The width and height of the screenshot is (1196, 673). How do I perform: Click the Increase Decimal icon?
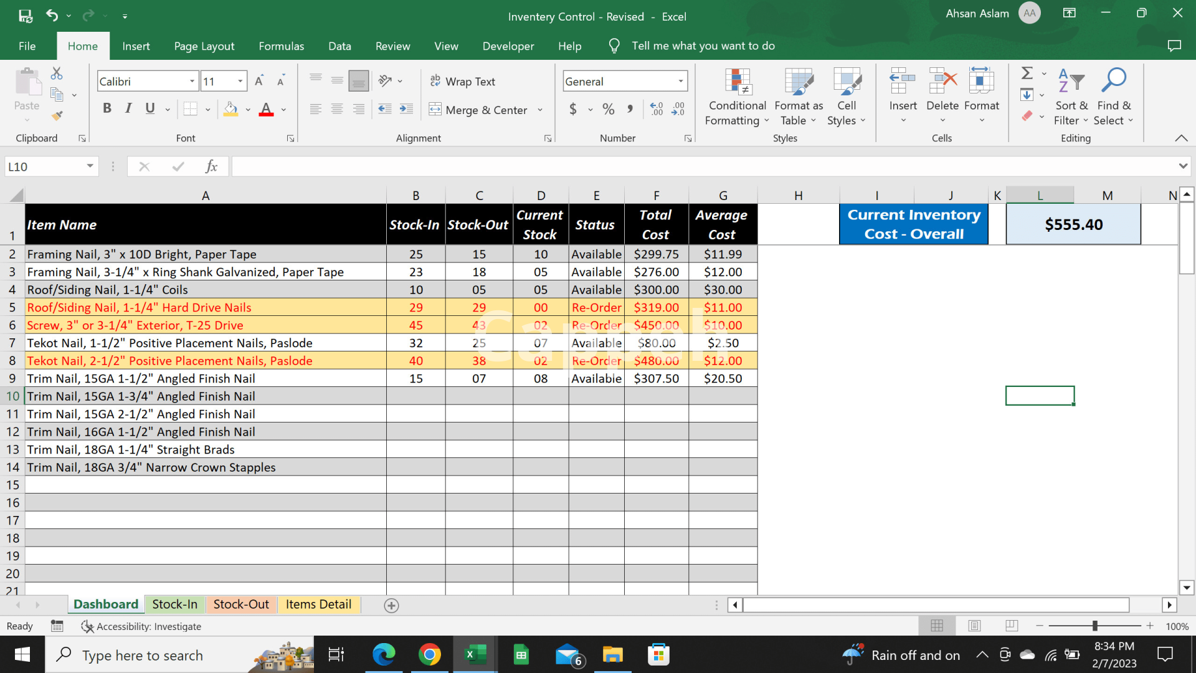657,110
